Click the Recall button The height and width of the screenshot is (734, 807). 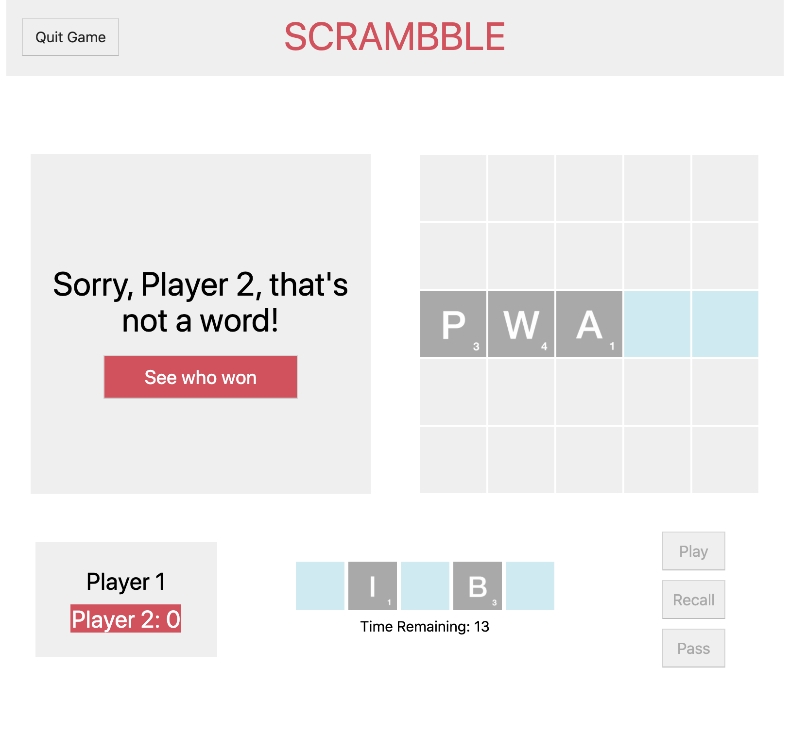pos(694,600)
